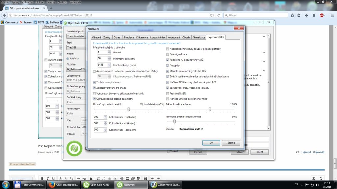337x189 pixels.
Task: Click the save draft floppy icon in editor
Action: tap(145, 178)
